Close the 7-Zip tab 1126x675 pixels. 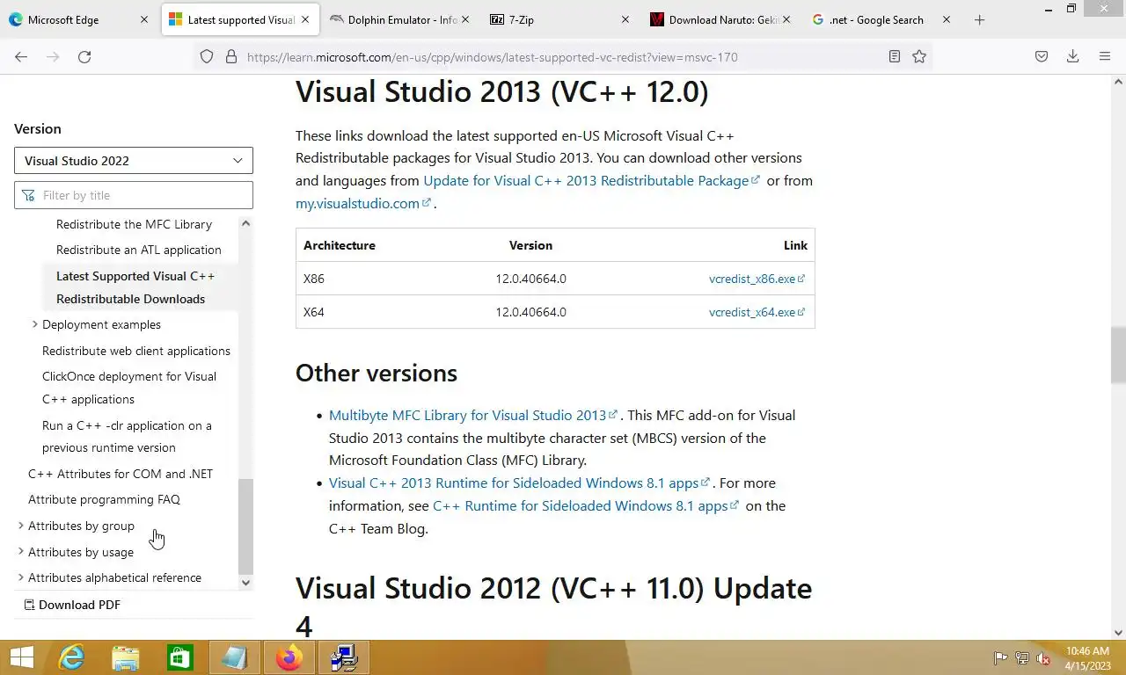point(625,19)
